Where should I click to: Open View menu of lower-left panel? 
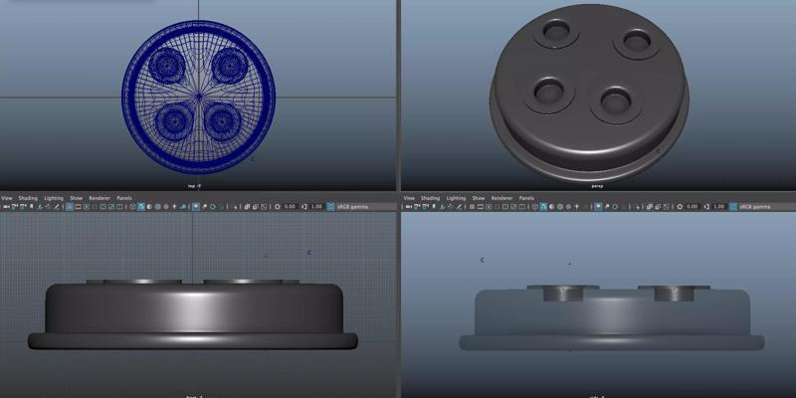point(7,198)
